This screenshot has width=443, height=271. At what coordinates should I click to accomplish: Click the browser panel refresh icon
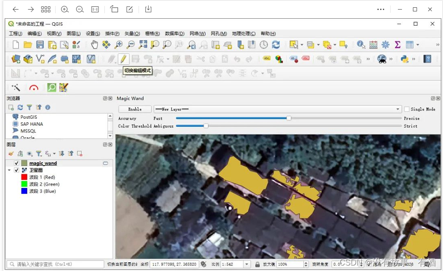(20, 107)
